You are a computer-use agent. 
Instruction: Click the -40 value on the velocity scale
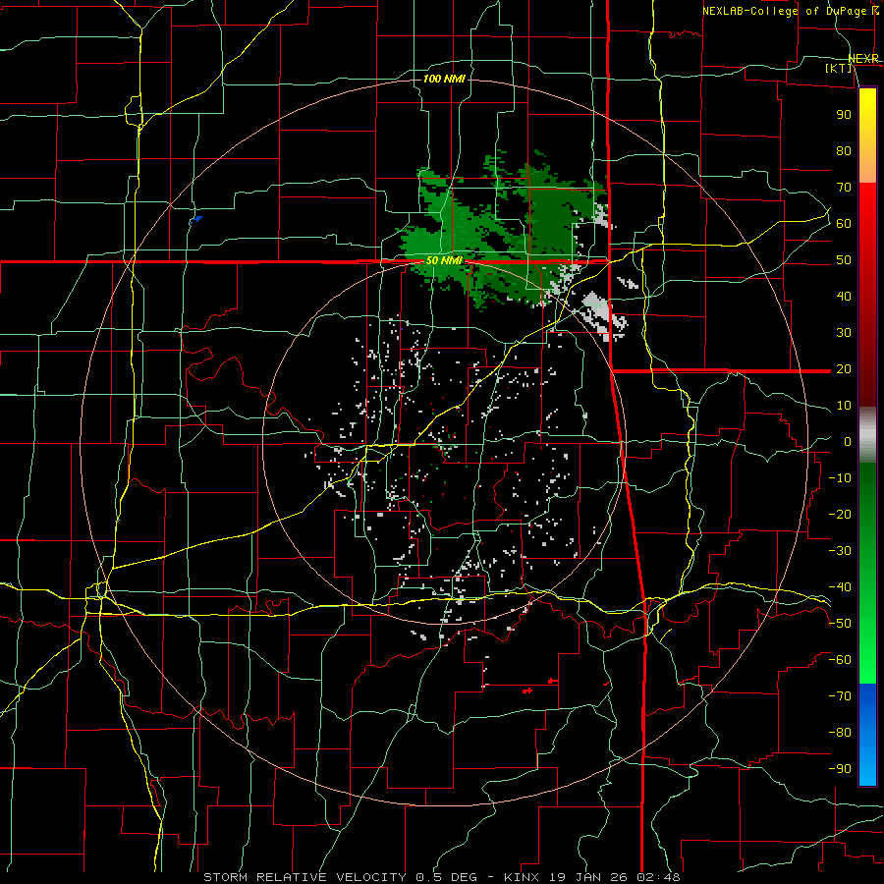point(840,587)
